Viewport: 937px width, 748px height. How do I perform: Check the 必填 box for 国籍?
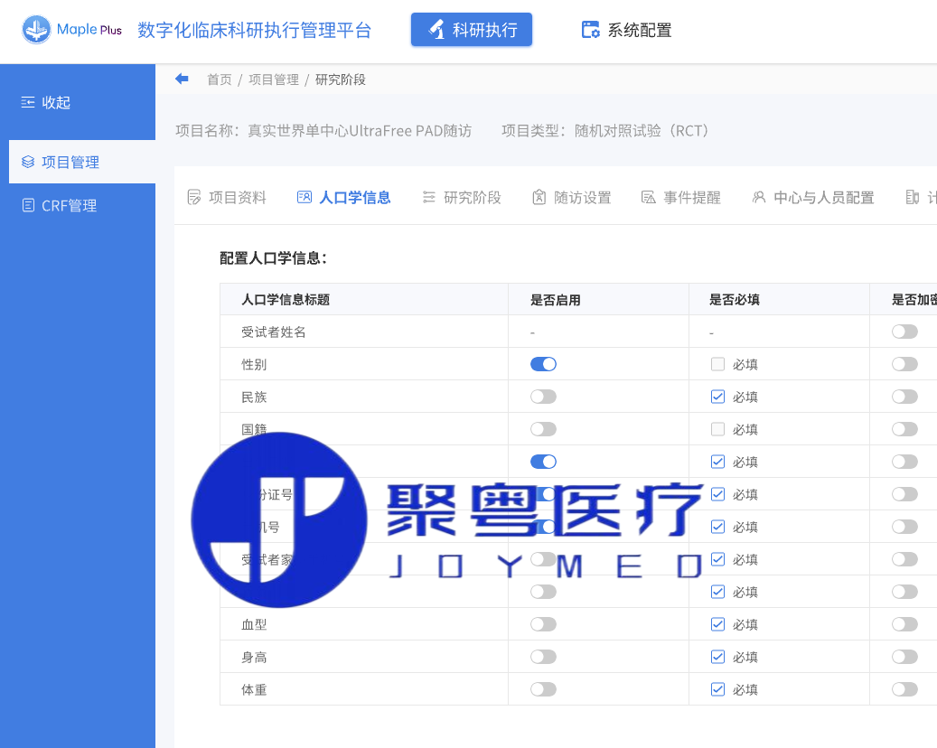coord(718,429)
